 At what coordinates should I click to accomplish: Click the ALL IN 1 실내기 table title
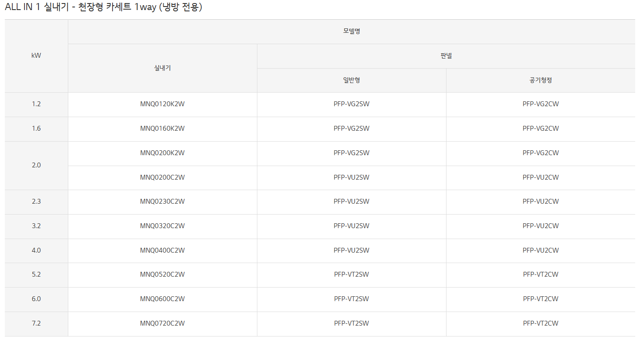coord(103,7)
